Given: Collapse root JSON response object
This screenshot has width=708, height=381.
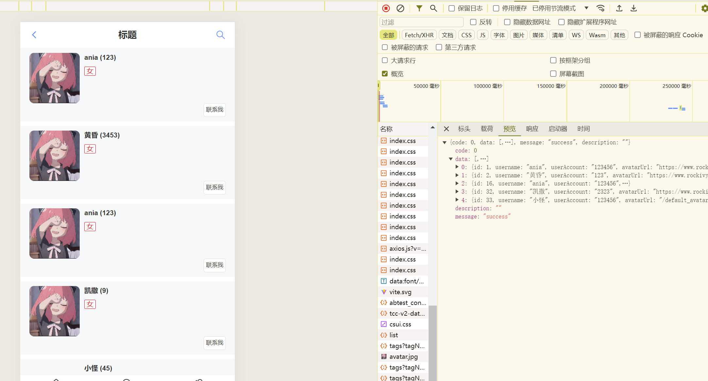Looking at the screenshot, I should click(x=444, y=142).
